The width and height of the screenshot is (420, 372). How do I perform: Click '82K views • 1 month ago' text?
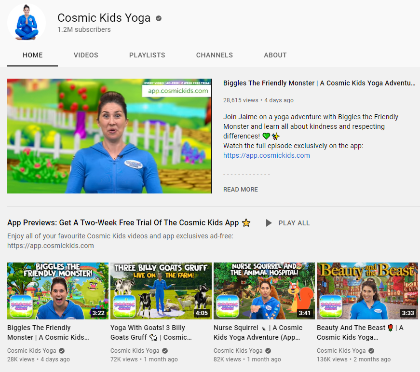tap(247, 359)
